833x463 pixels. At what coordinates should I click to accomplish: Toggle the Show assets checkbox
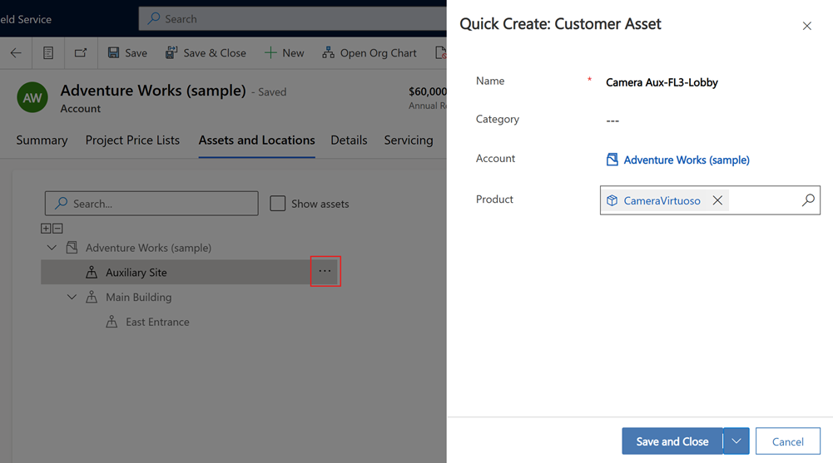click(277, 204)
